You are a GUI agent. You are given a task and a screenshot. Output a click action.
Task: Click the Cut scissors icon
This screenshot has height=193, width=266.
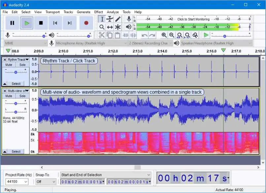coord(102,35)
